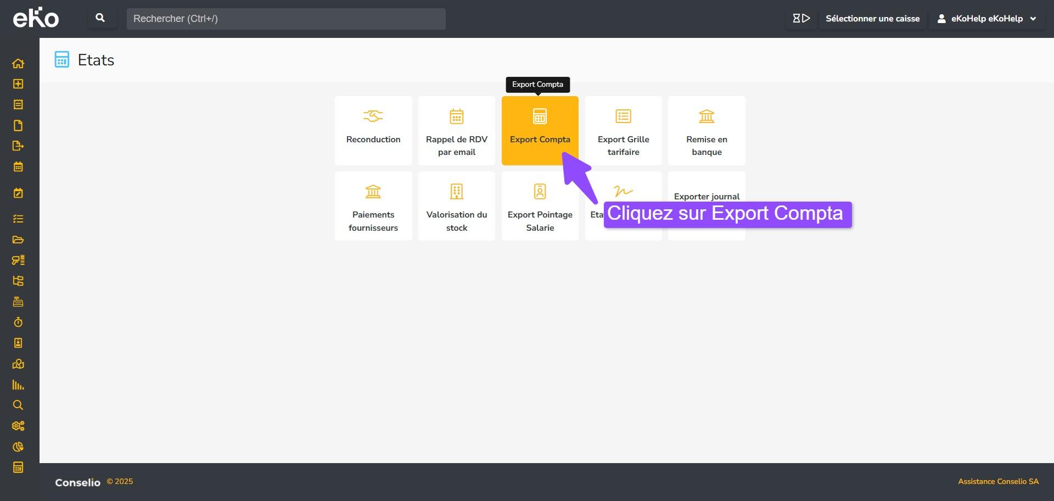Open the Export Compta tile
The width and height of the screenshot is (1054, 501).
click(540, 131)
